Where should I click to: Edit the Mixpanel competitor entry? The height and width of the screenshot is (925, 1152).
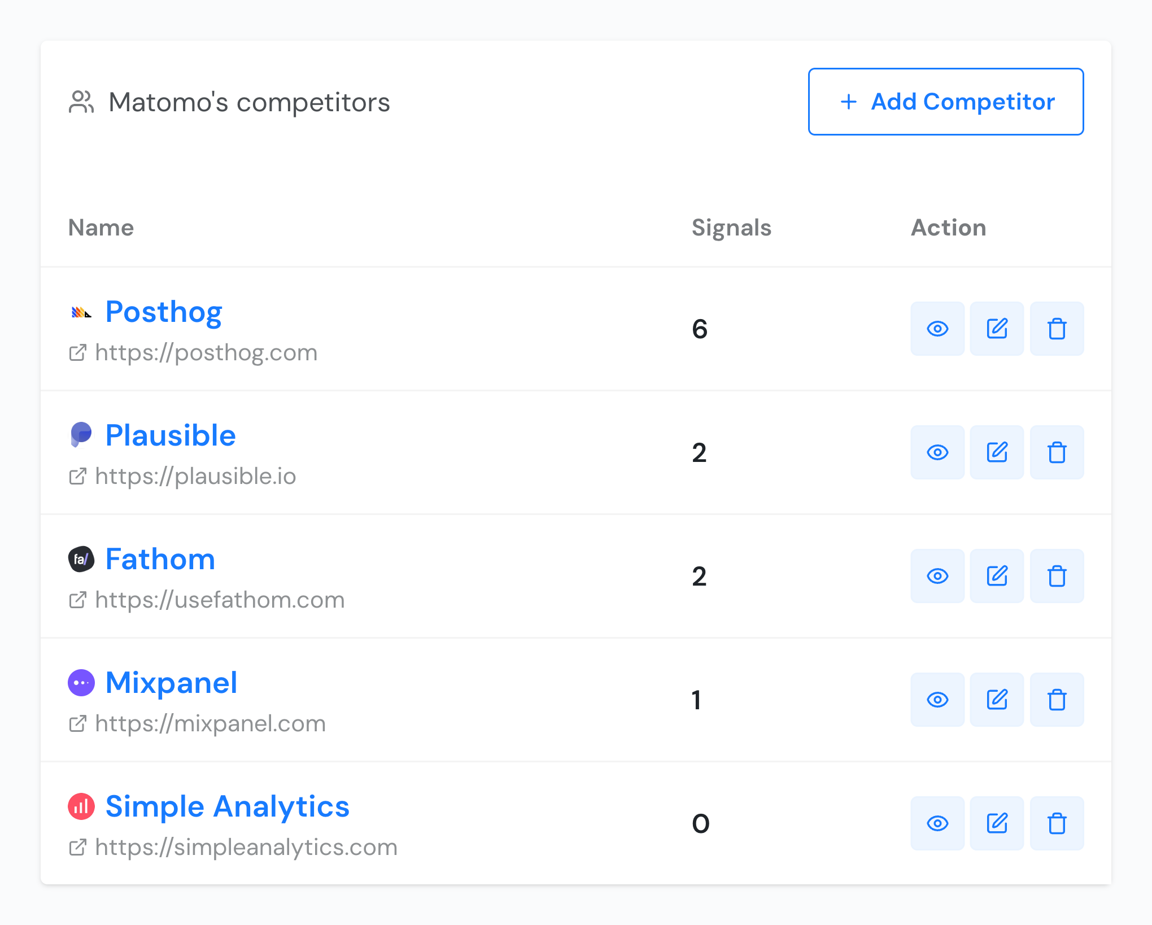(x=997, y=700)
